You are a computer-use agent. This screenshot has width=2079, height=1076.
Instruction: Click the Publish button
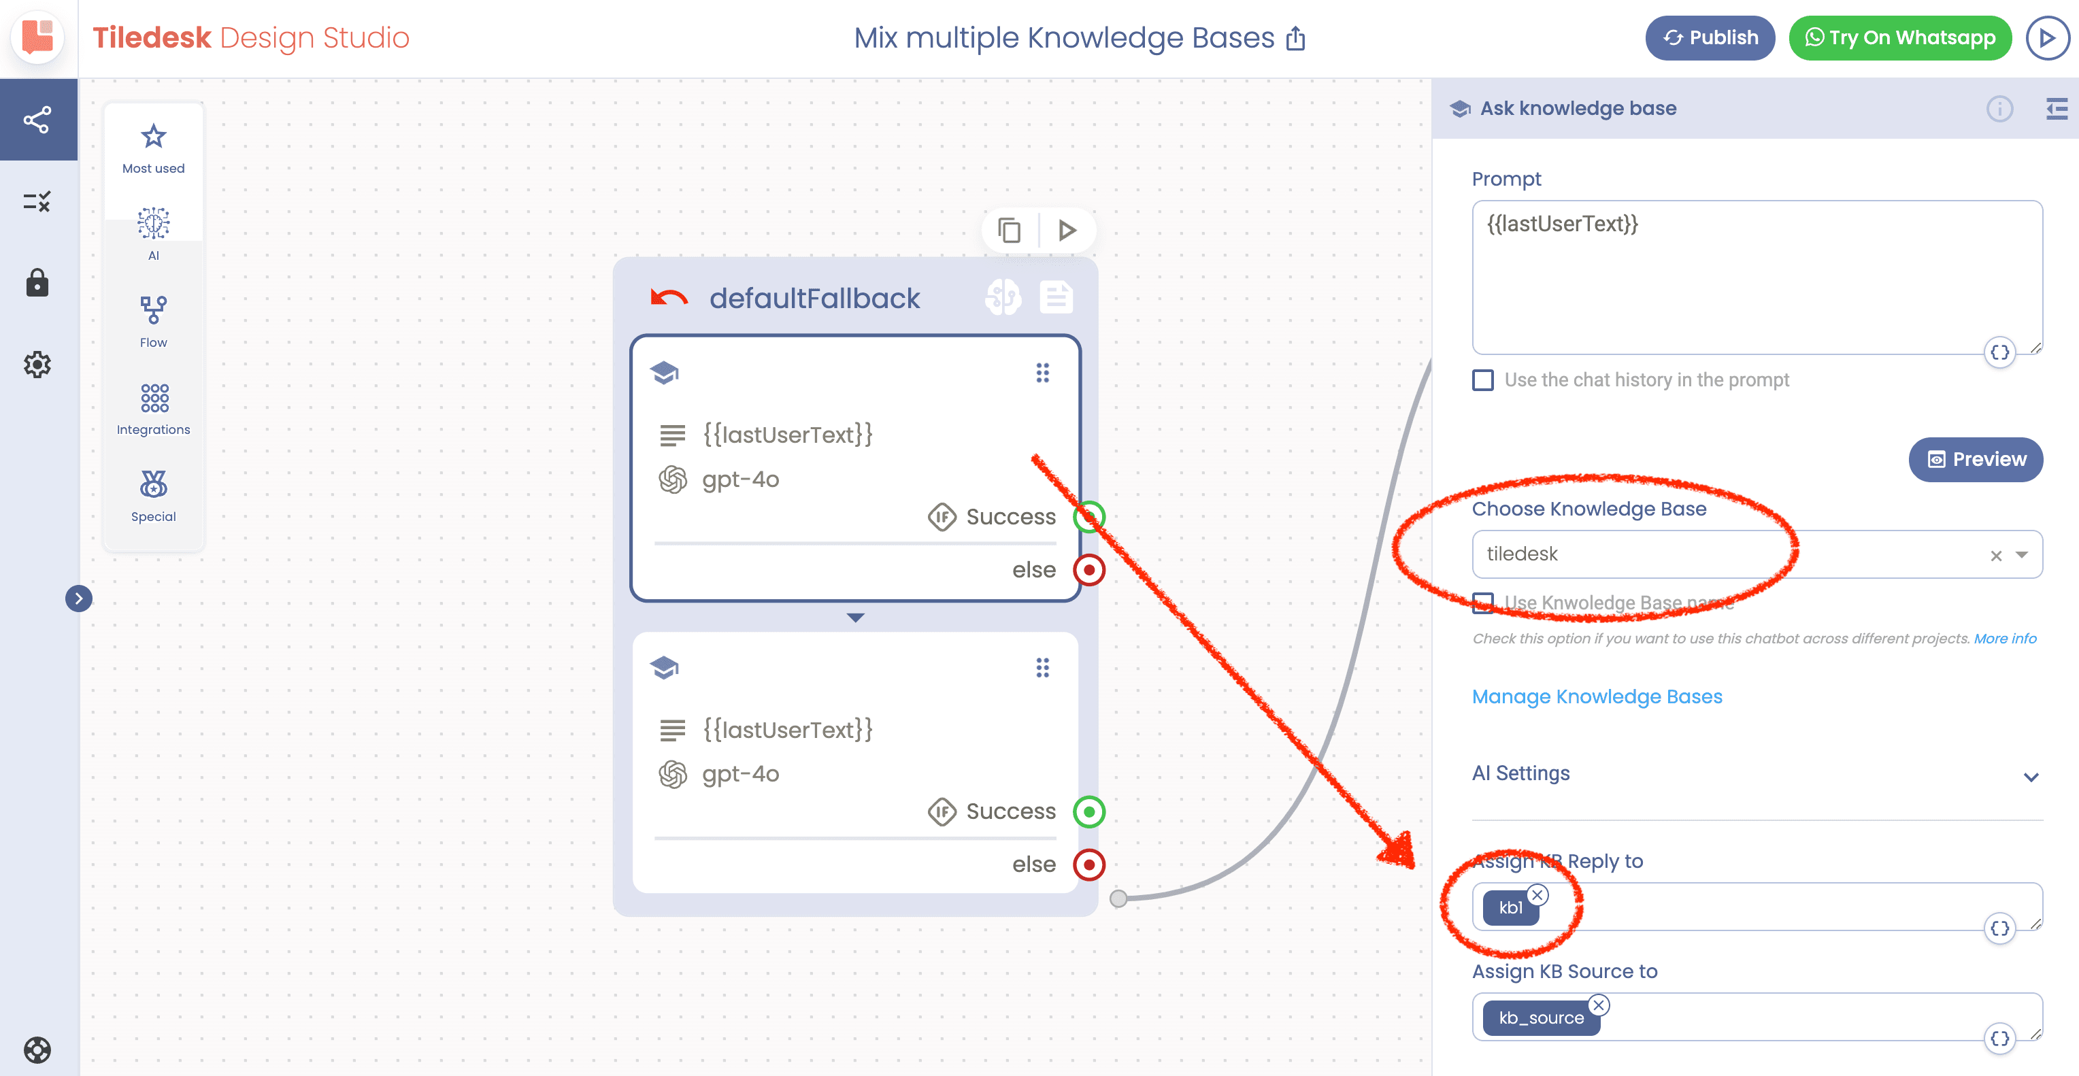(1710, 38)
